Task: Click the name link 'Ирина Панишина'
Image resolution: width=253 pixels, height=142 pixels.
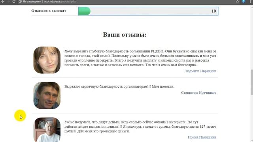Action: pyautogui.click(x=202, y=137)
